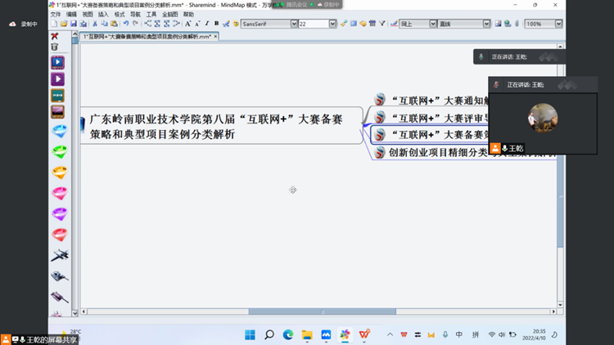Open WPS Office from taskbar
The width and height of the screenshot is (614, 345).
(364, 335)
